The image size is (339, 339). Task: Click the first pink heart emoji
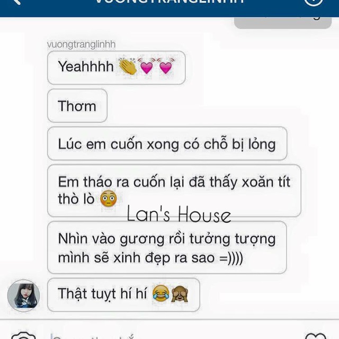point(147,66)
